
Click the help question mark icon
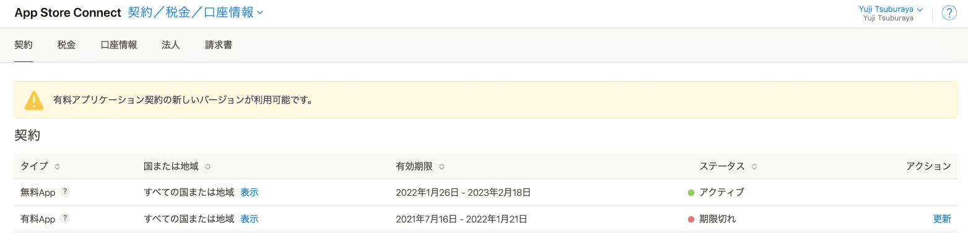coord(949,13)
